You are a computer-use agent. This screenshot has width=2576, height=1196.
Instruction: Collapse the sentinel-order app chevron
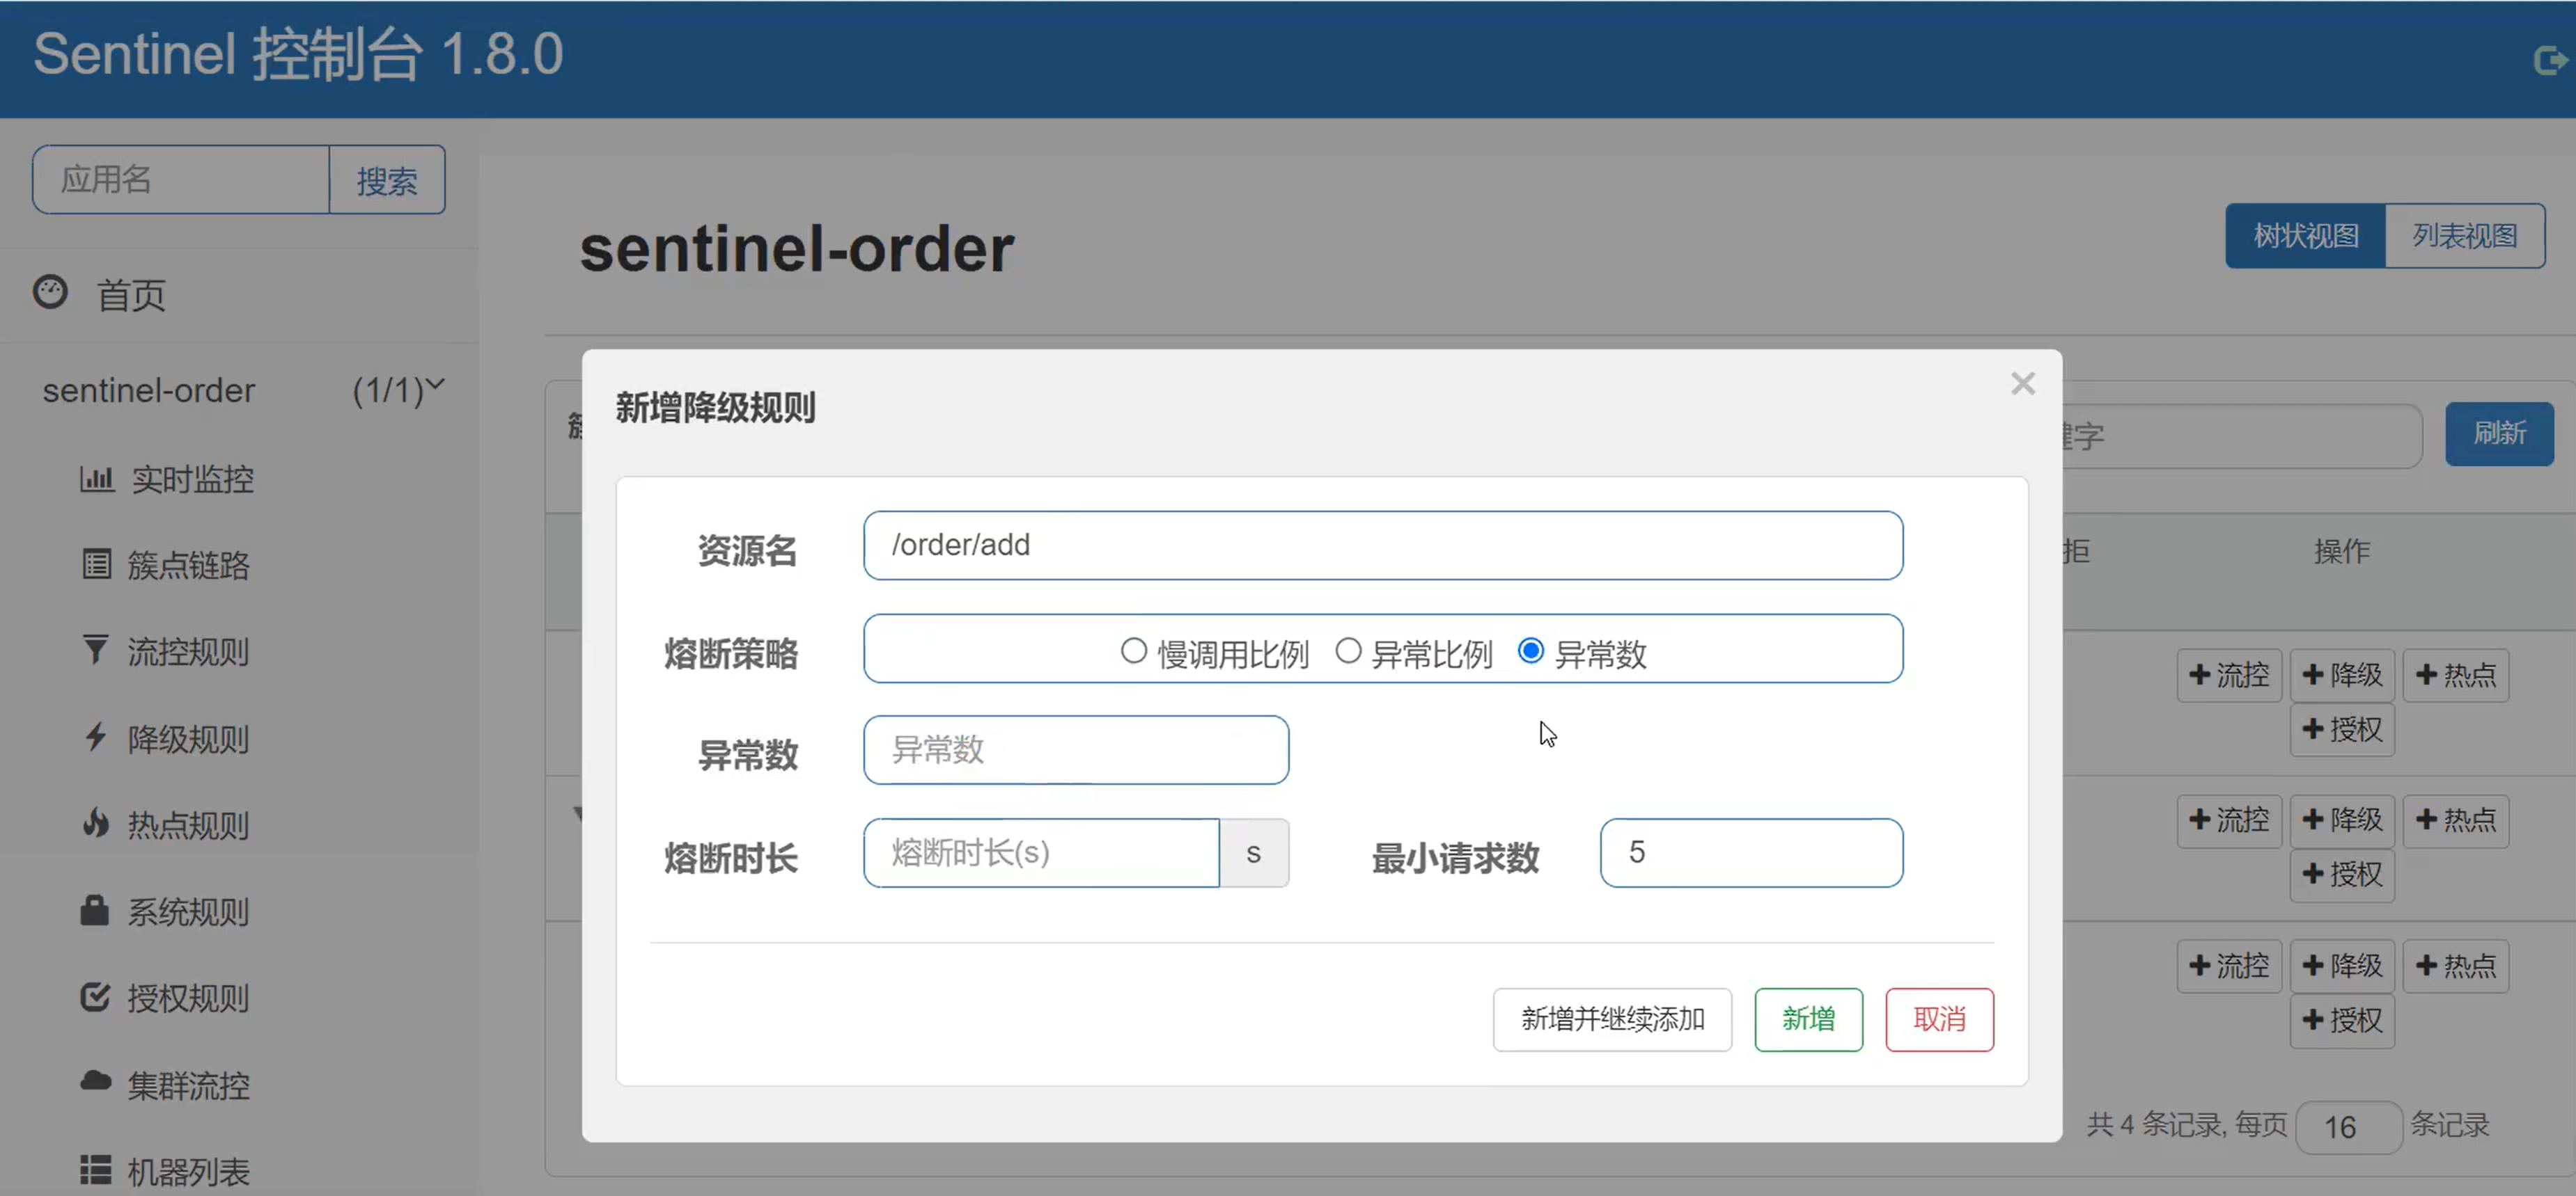pyautogui.click(x=435, y=383)
